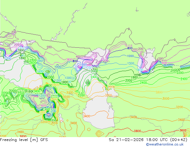Click the orange 3000 label right of 2800 in east
The height and width of the screenshot is (147, 190).
(x=166, y=98)
